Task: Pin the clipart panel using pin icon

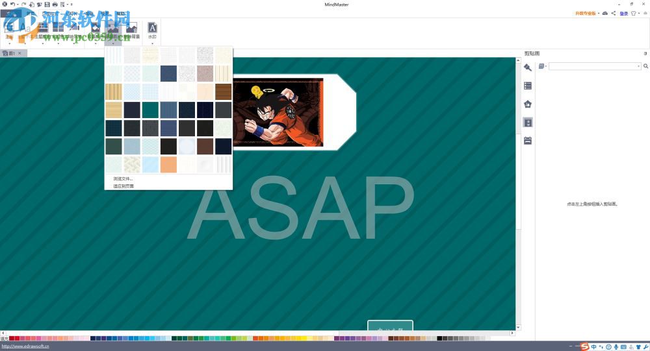Action: tap(645, 53)
